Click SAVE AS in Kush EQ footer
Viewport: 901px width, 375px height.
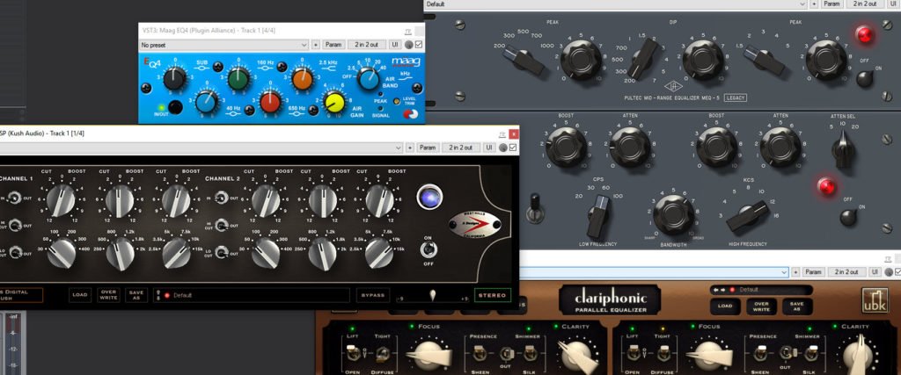pos(136,295)
